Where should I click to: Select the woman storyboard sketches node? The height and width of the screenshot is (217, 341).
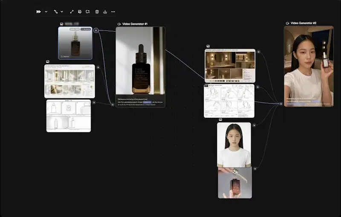point(229,101)
